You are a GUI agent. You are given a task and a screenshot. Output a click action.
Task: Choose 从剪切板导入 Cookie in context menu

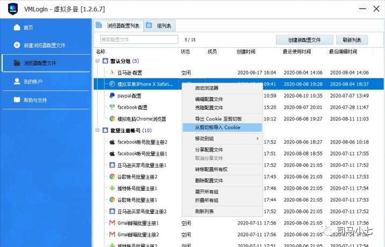(x=217, y=128)
